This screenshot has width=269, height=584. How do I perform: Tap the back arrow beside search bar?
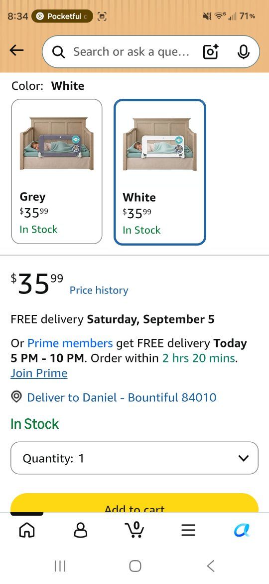pos(16,50)
